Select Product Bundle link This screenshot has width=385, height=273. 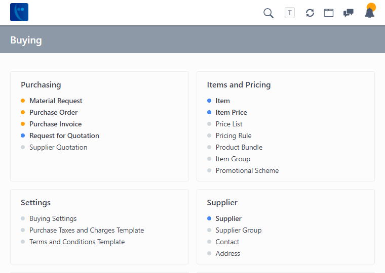tap(239, 147)
